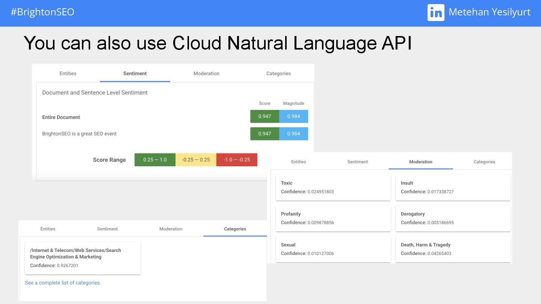
Task: Open Categories tab in Sentiment panel
Action: click(x=278, y=74)
